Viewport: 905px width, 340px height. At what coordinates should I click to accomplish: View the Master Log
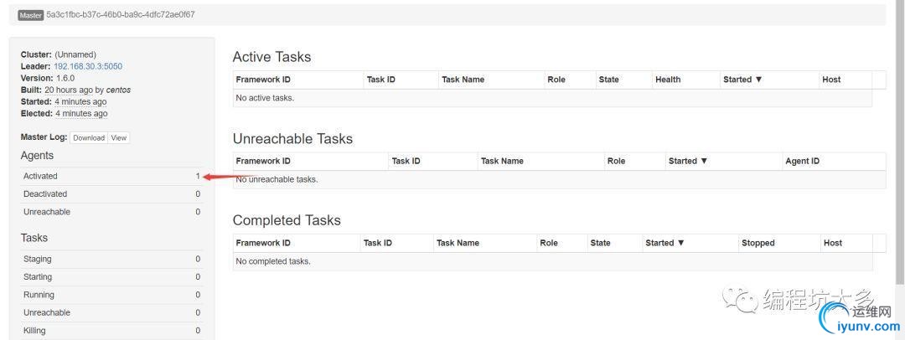coord(119,137)
